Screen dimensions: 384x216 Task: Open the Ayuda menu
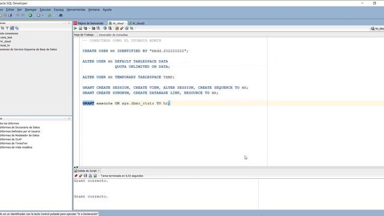[x=107, y=10]
